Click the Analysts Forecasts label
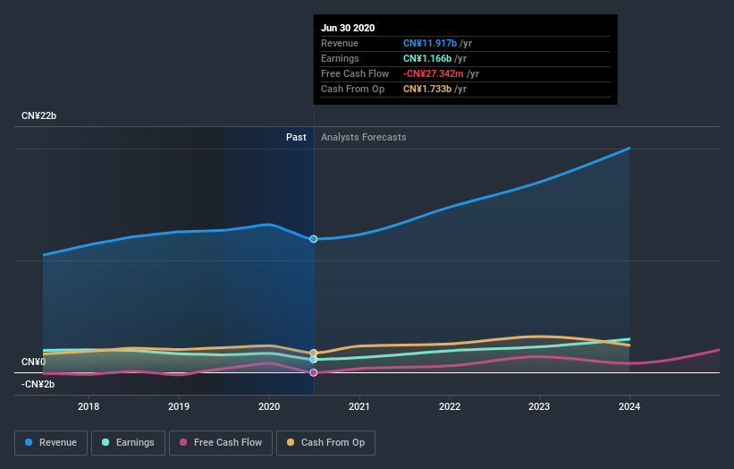Viewport: 734px width, 469px height. point(364,137)
